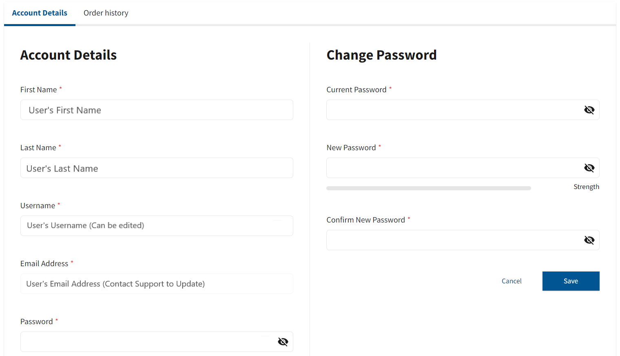Image resolution: width=620 pixels, height=356 pixels.
Task: Toggle visibility of the New Password field
Action: click(589, 168)
